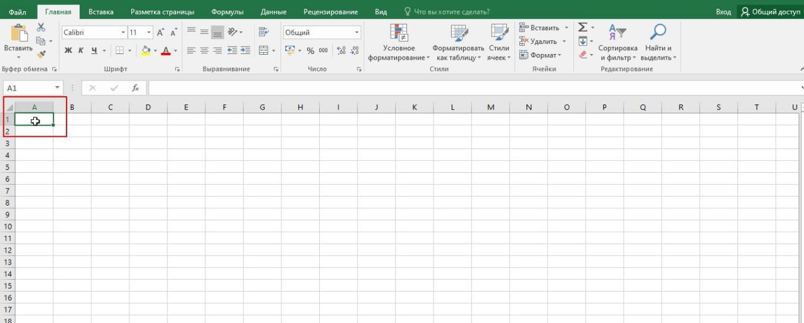This screenshot has height=323, width=804.
Task: Click the fx Insert Function icon
Action: tap(135, 88)
